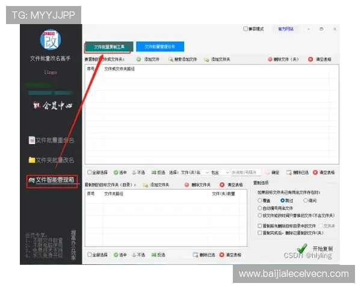Select the 覆盖 radio option
Viewport: 361px width, 289px height.
(260, 200)
